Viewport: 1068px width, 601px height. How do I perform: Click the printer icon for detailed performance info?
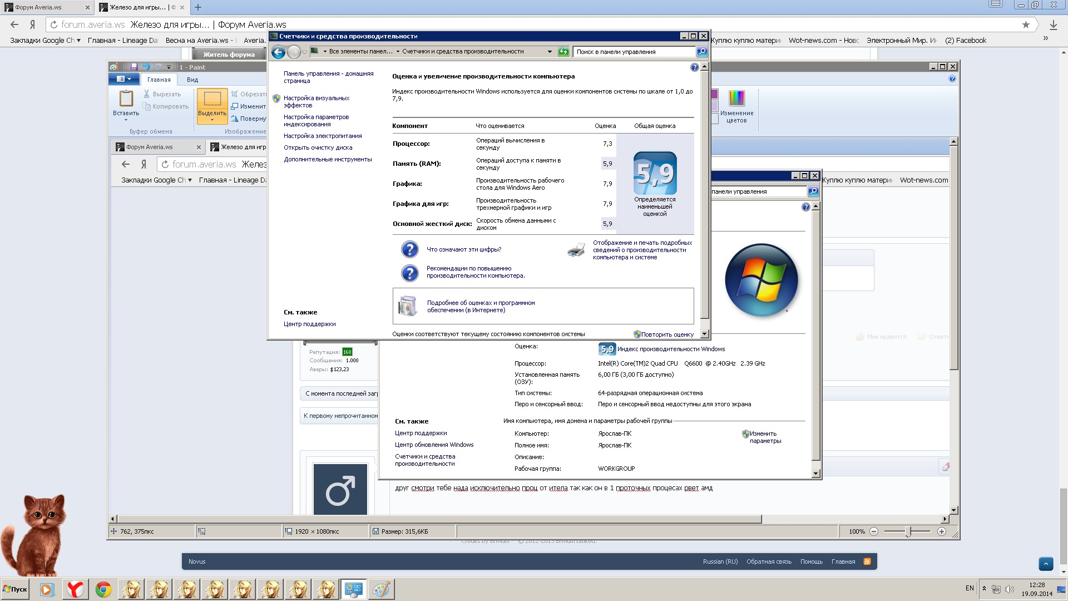pos(576,250)
